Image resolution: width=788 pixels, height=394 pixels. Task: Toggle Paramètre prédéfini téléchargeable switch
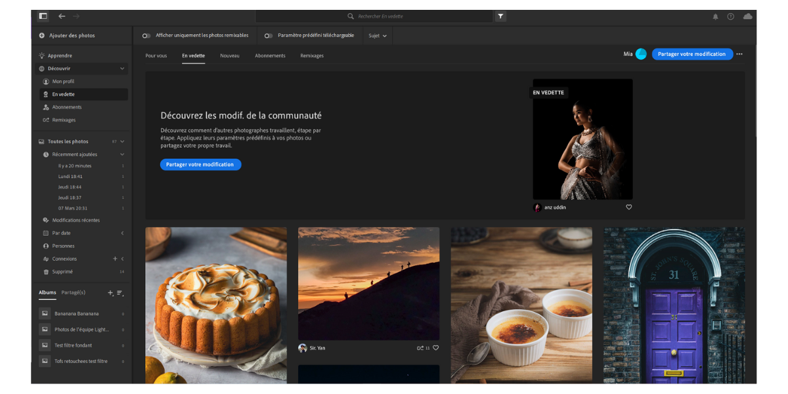tap(268, 35)
